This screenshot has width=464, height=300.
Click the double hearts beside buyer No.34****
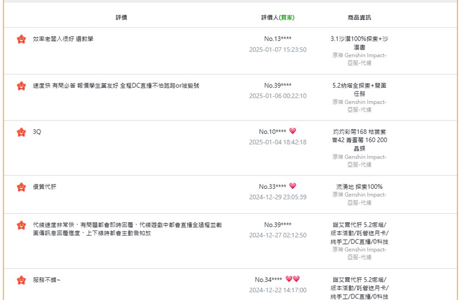[293, 279]
